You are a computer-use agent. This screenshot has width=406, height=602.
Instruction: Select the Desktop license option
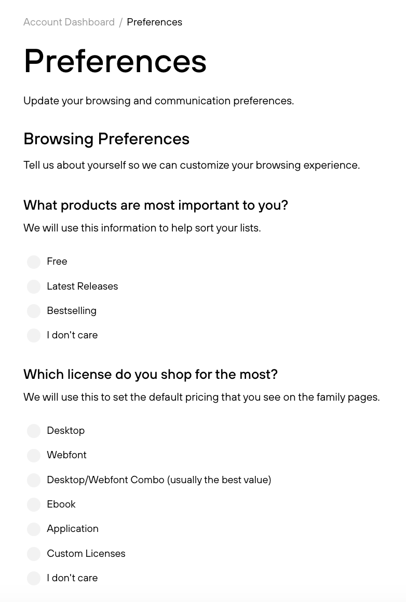(34, 431)
